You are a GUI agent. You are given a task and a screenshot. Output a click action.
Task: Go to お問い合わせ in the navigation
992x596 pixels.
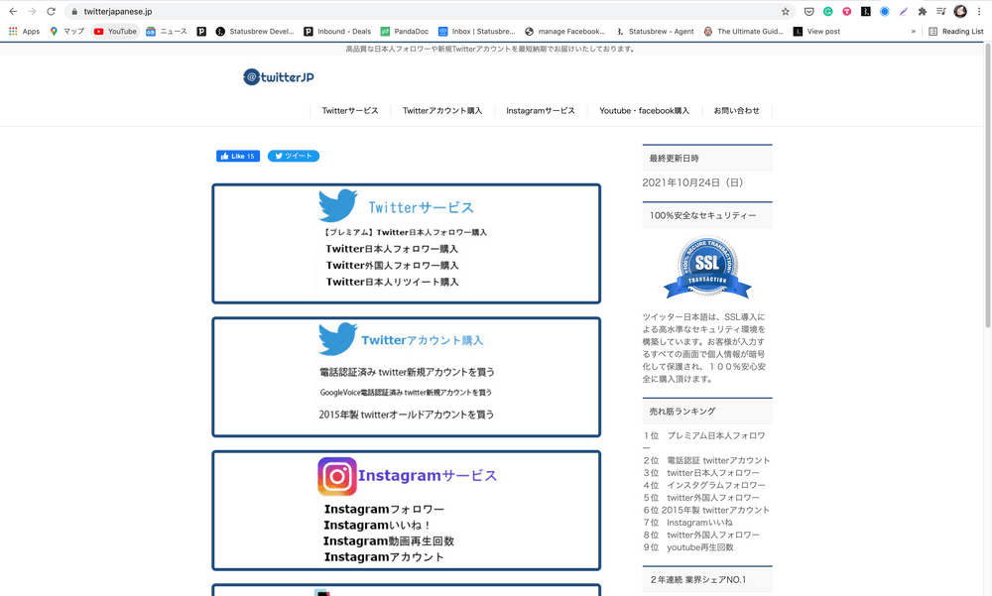coord(736,111)
